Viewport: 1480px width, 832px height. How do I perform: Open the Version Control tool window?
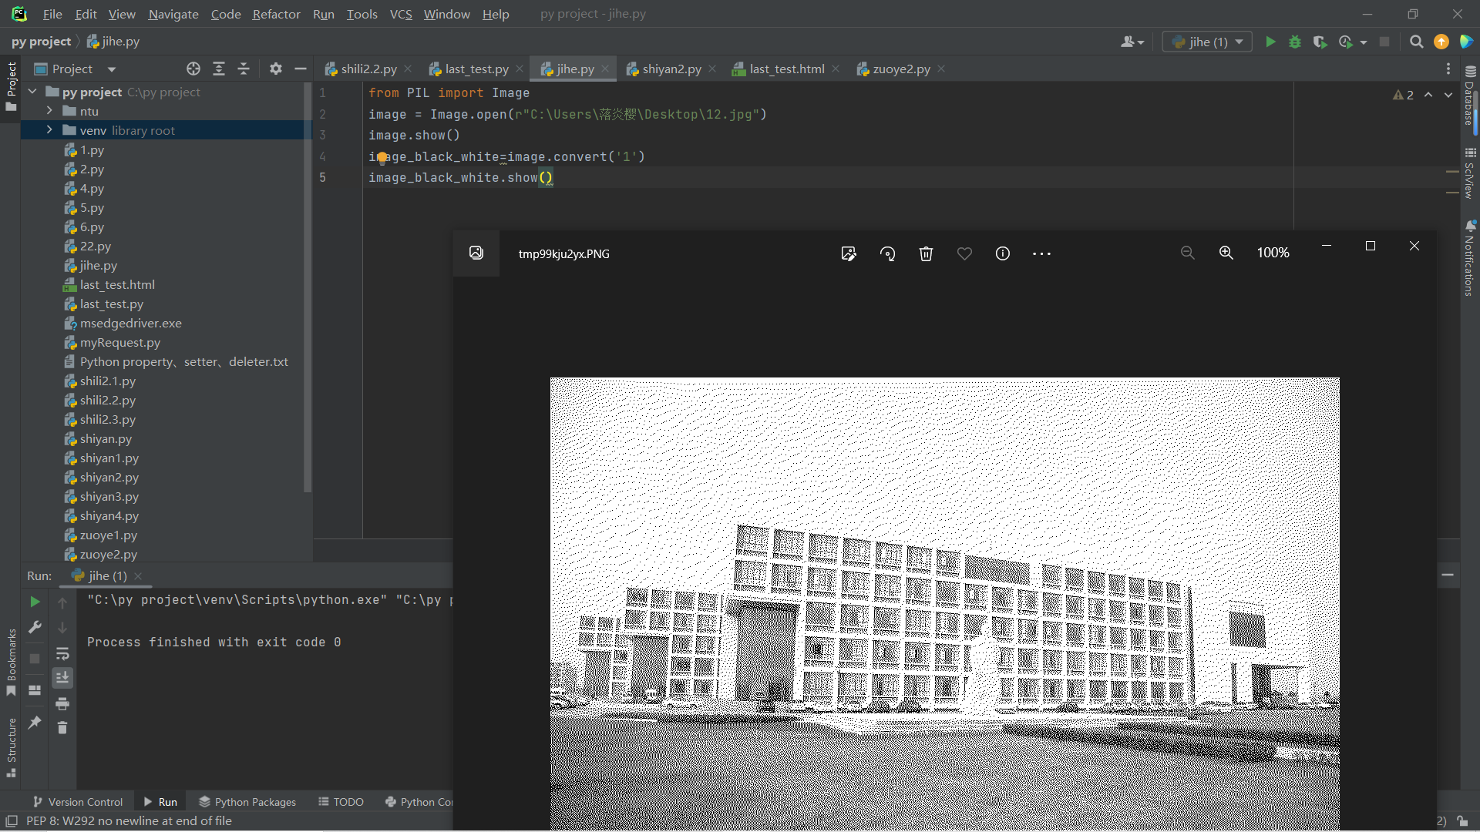point(77,802)
